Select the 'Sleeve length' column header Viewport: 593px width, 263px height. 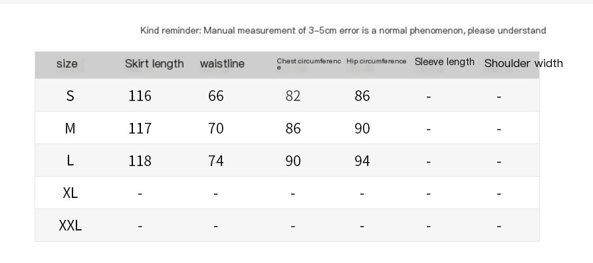tap(444, 62)
